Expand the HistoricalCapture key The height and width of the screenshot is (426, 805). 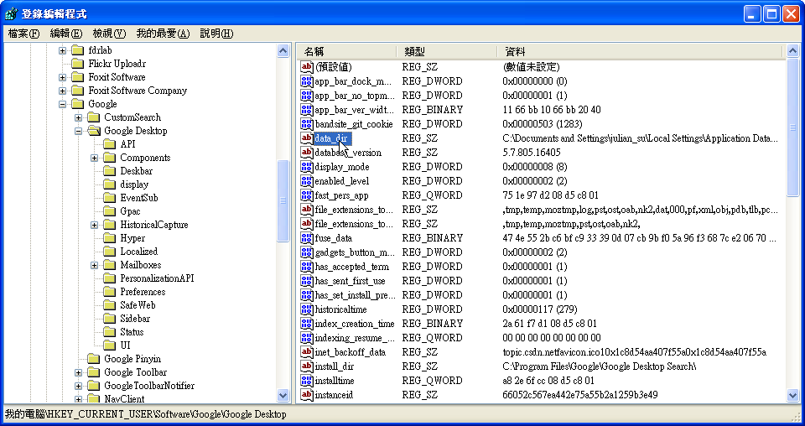click(94, 225)
